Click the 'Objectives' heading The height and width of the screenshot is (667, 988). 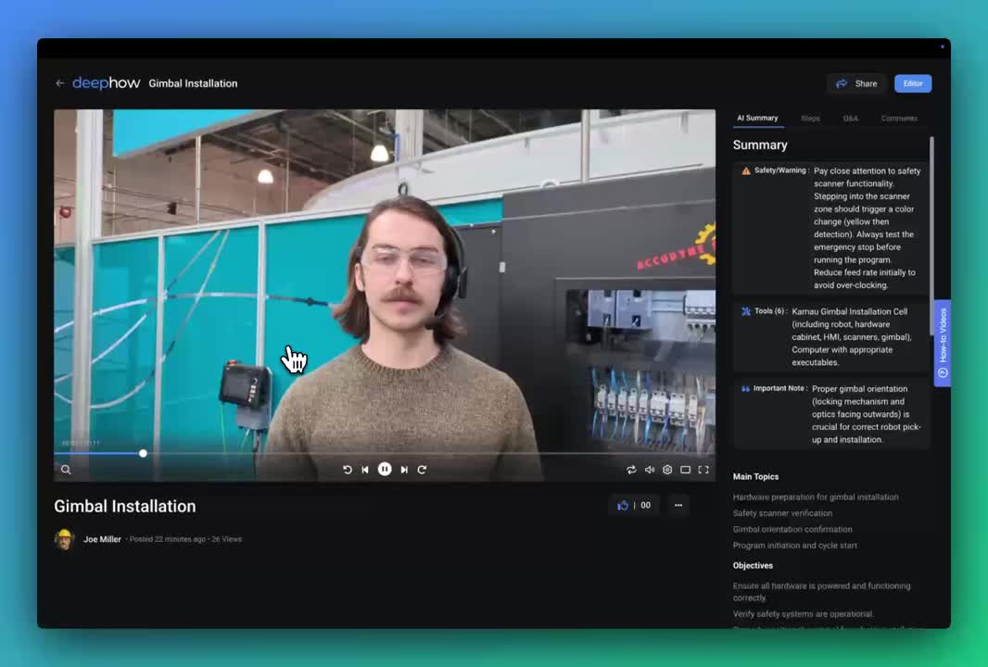753,566
